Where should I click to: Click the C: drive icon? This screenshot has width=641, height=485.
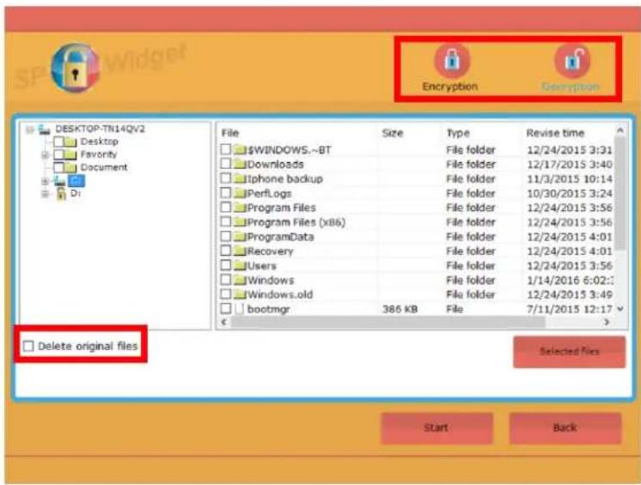59,180
